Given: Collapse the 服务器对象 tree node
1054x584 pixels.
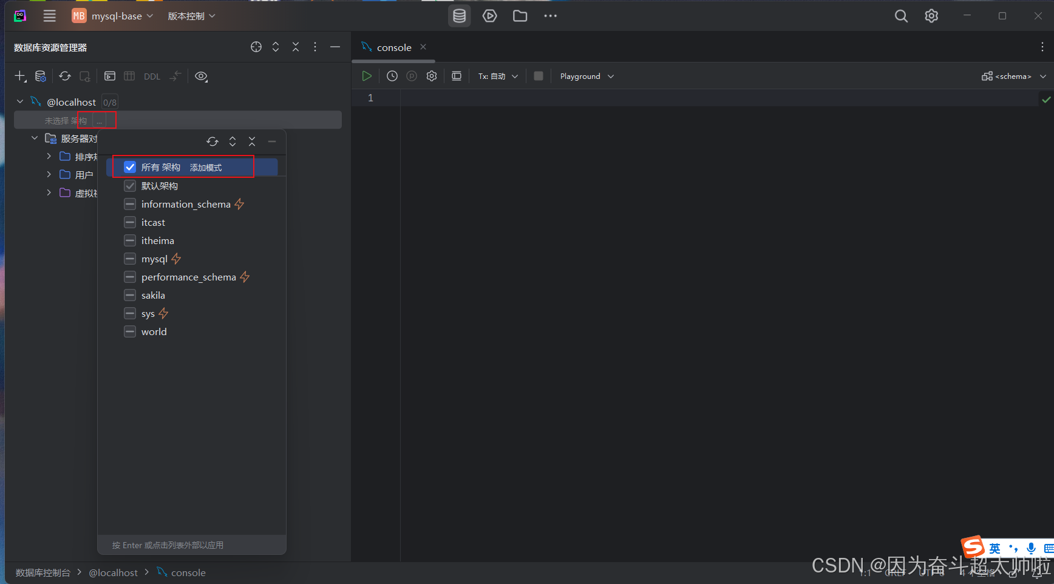Looking at the screenshot, I should click(x=35, y=138).
